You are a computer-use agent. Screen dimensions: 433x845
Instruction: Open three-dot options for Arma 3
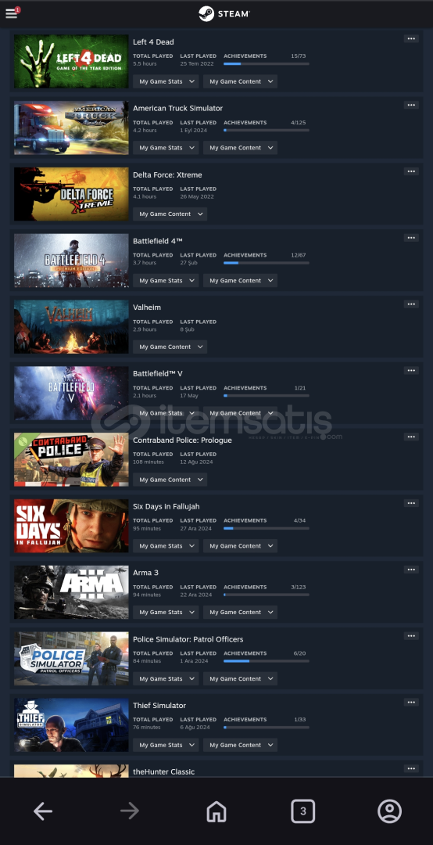point(411,570)
